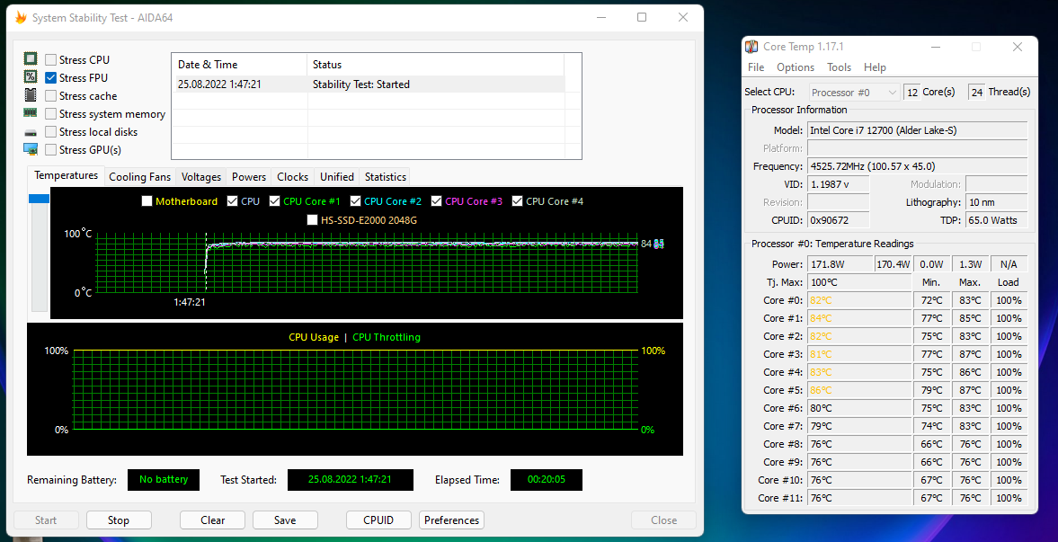
Task: Show the HS-SSD-E2000 2048G temperature line
Action: pyautogui.click(x=312, y=219)
